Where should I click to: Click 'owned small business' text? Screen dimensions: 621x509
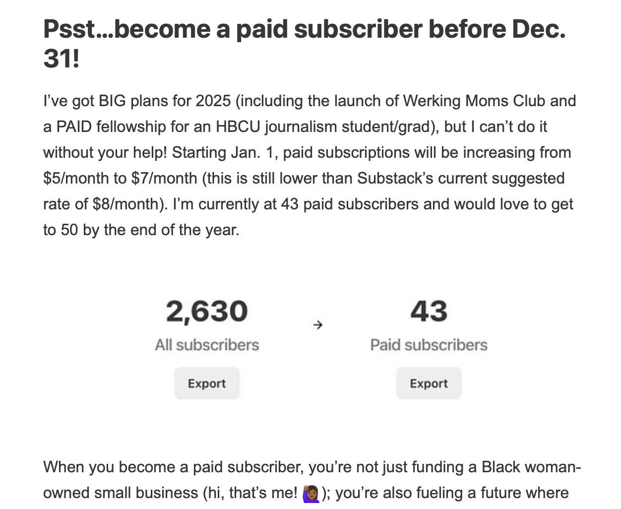[x=121, y=493]
